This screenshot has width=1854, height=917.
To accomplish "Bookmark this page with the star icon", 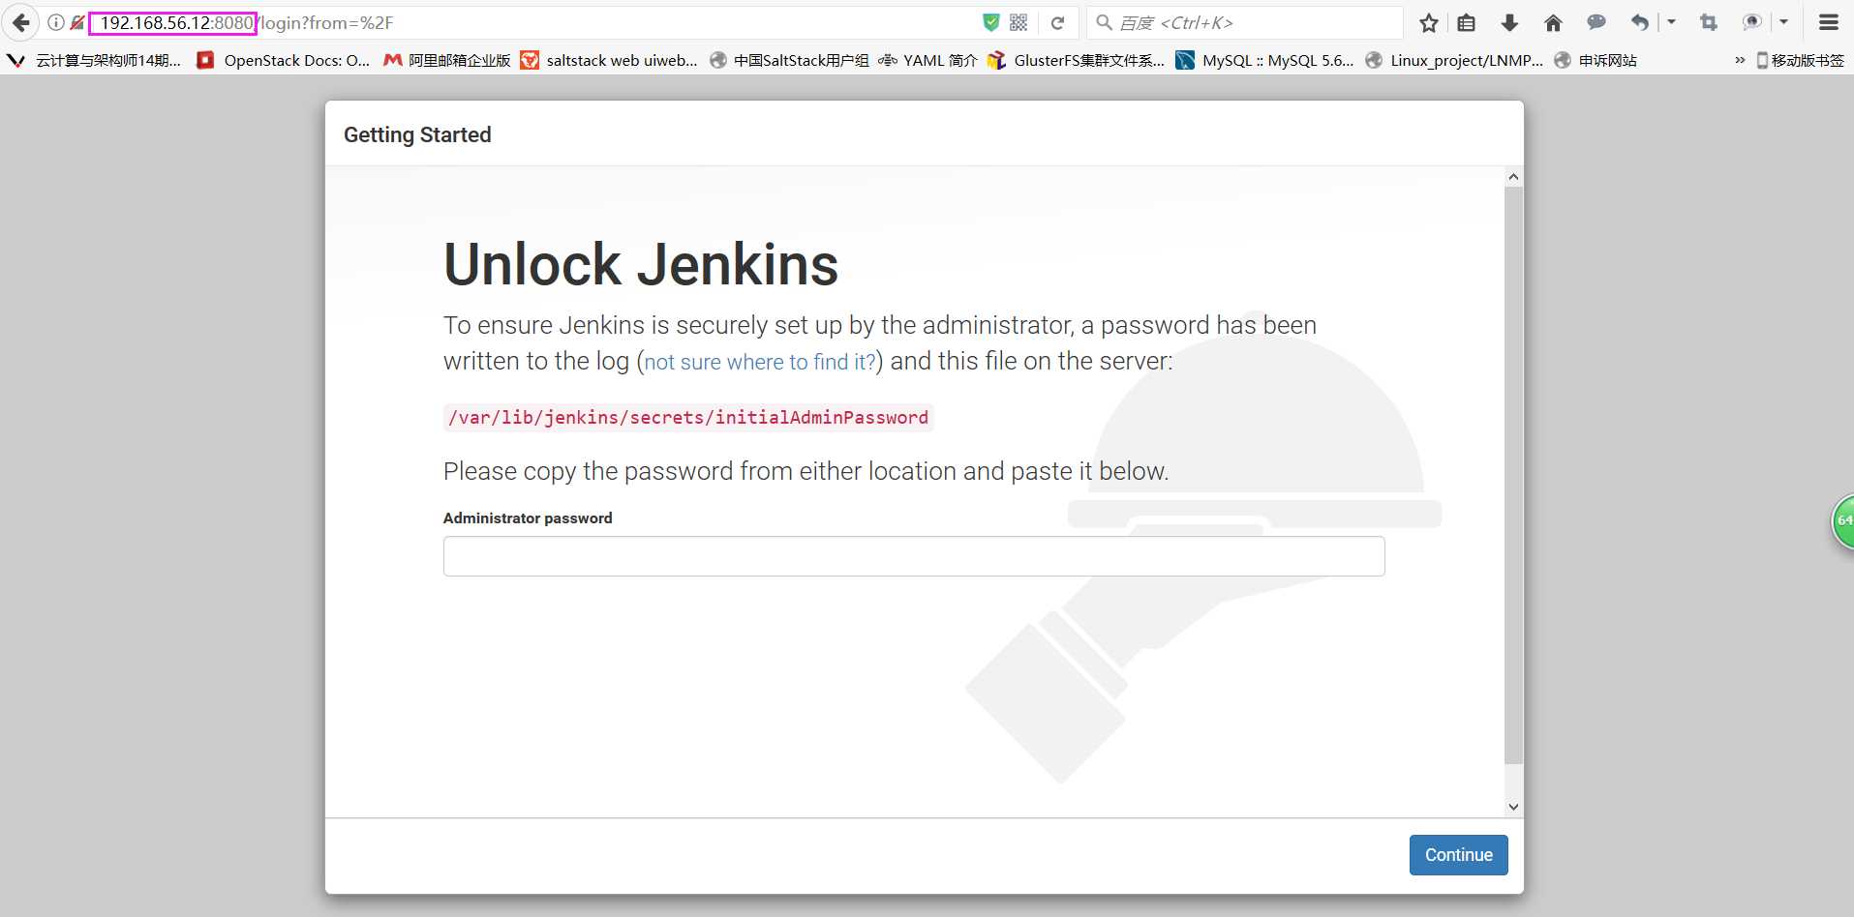I will point(1429,22).
